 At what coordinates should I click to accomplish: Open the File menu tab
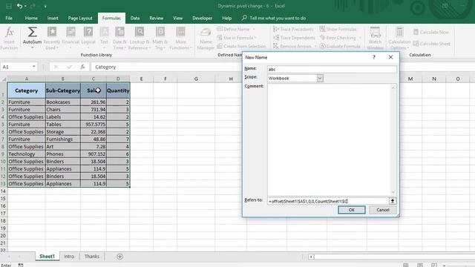pyautogui.click(x=9, y=18)
